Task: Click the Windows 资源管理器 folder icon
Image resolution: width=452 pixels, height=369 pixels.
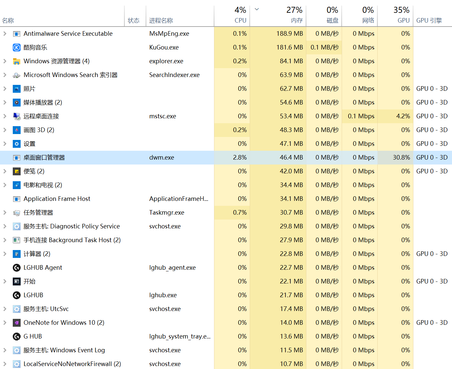Action: (x=16, y=61)
